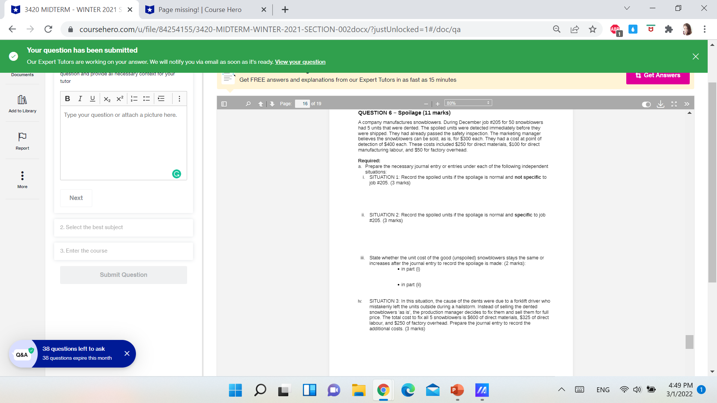Viewport: 717px width, 403px height.
Task: Download the document from the viewer toolbar
Action: click(661, 104)
